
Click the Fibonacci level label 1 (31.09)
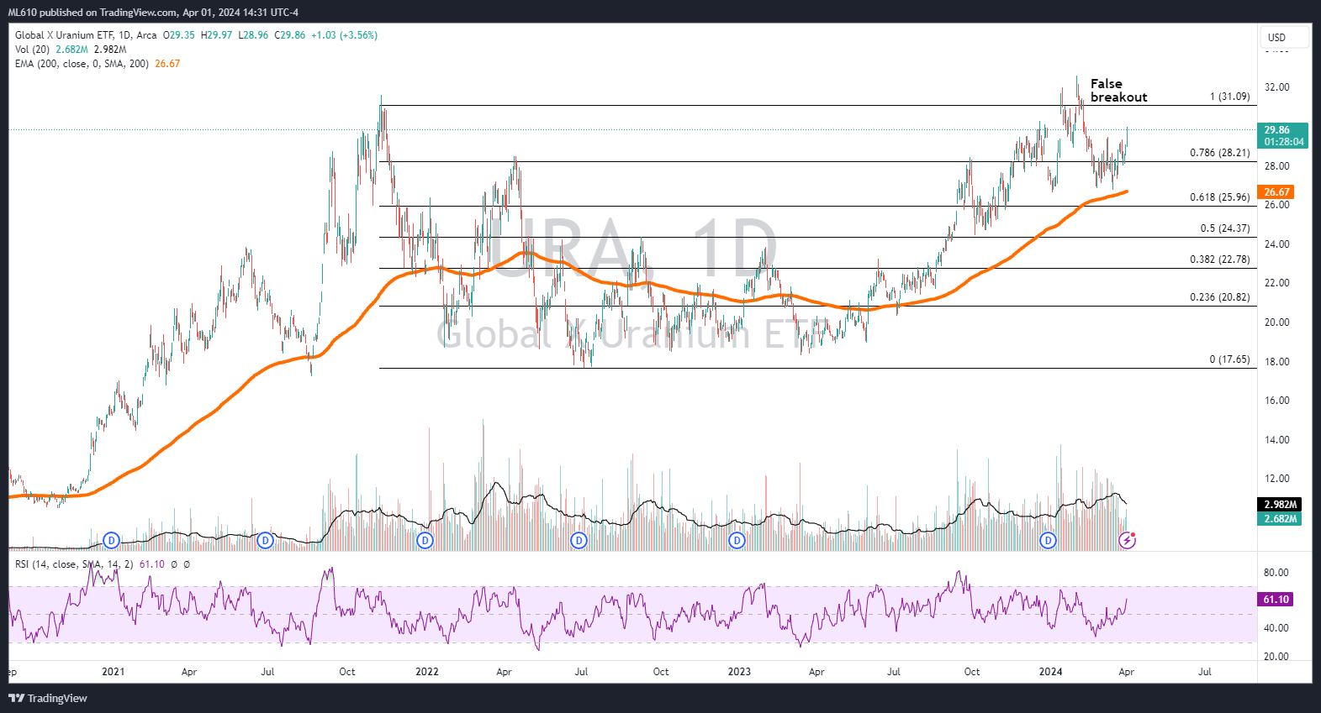pyautogui.click(x=1229, y=97)
